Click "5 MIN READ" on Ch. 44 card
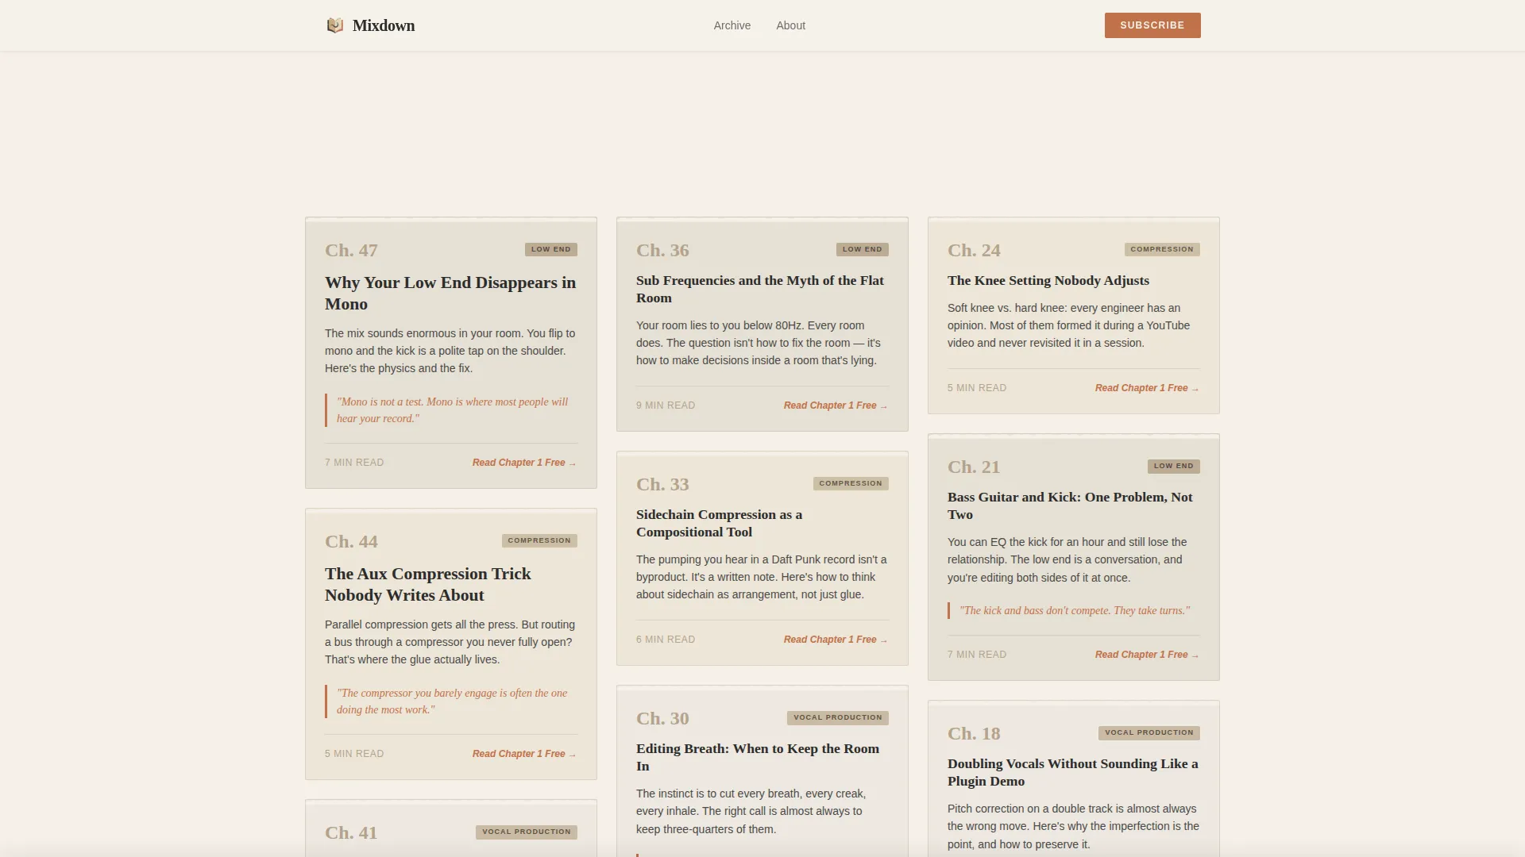The width and height of the screenshot is (1525, 857). tap(354, 754)
